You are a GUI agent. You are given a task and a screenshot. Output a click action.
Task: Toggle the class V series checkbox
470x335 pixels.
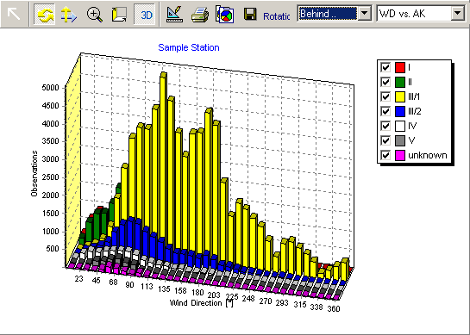click(385, 140)
